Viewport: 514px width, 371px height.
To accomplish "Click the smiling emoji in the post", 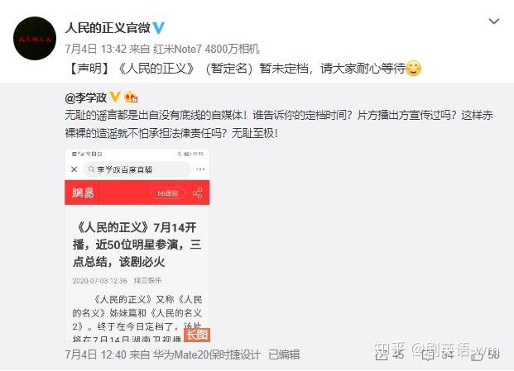I will [413, 69].
